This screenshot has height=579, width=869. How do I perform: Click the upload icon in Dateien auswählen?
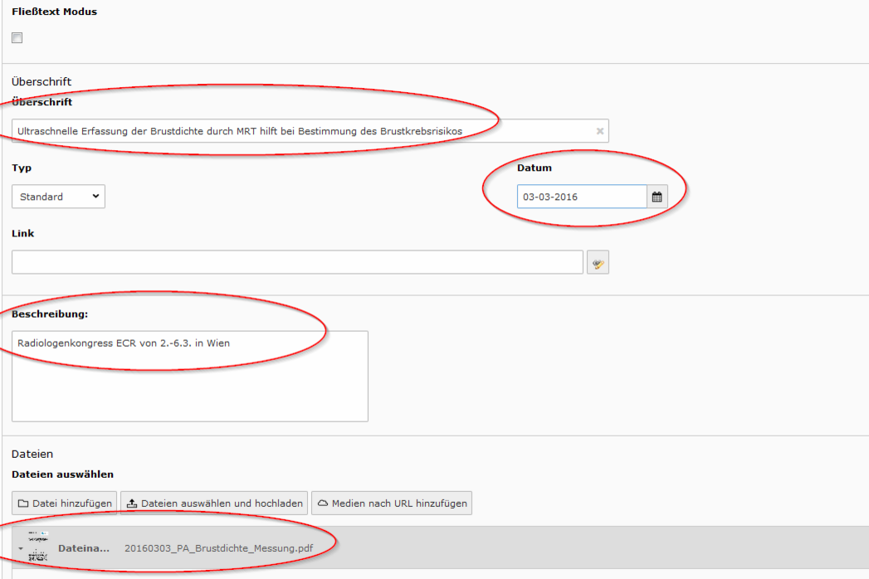click(132, 504)
